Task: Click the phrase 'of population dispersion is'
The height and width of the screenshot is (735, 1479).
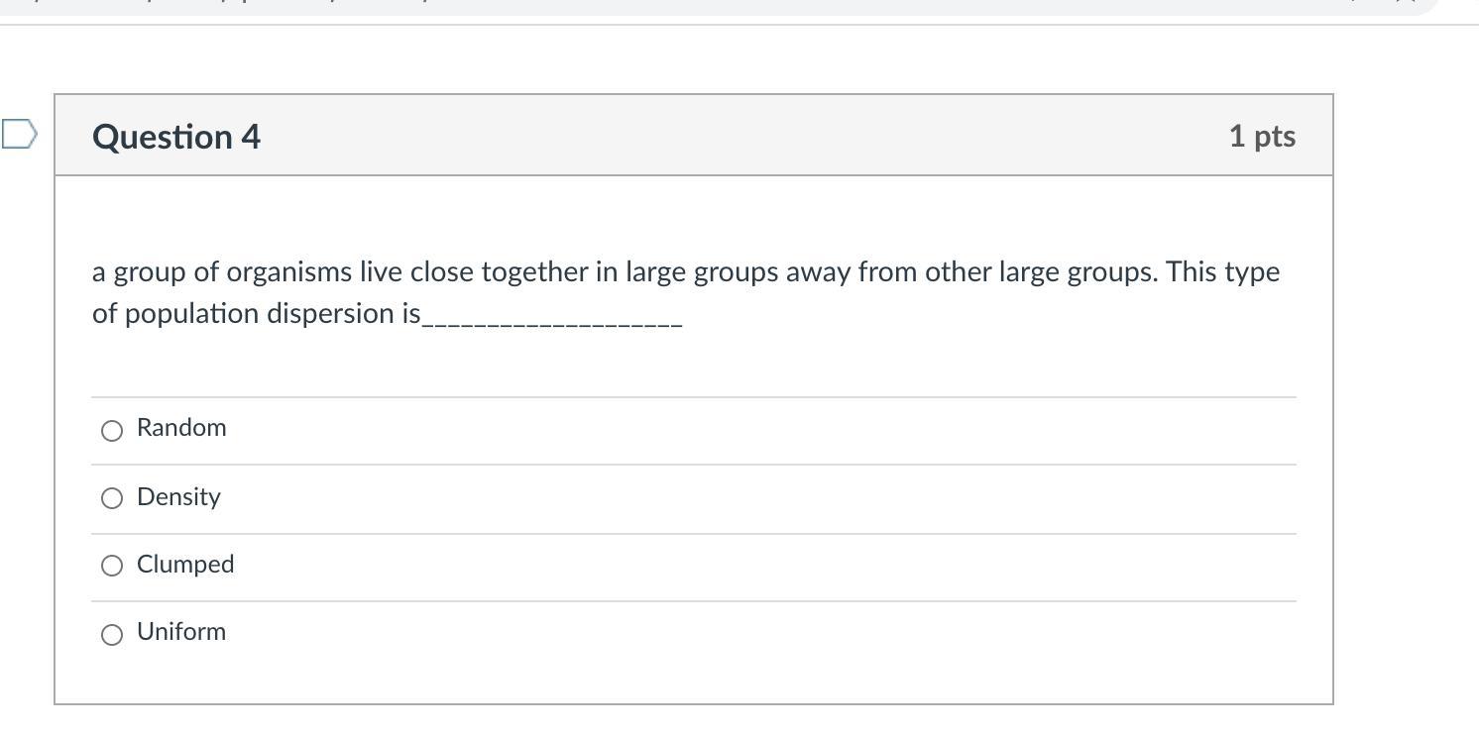Action: tap(256, 314)
